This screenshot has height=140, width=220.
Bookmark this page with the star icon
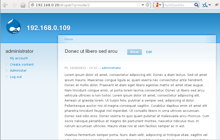pyautogui.click(x=139, y=5)
